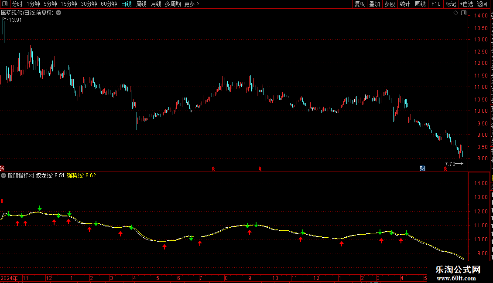Open indicator dropdown beside 股朋指标网
The image size is (493, 283).
pos(3,176)
